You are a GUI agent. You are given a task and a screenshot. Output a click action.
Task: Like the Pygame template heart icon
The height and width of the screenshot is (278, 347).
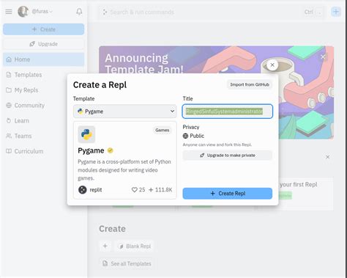135,190
